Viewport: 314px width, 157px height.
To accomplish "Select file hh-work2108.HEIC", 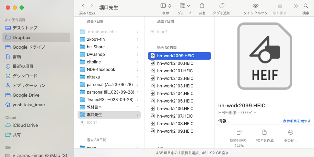I will click(x=179, y=124).
